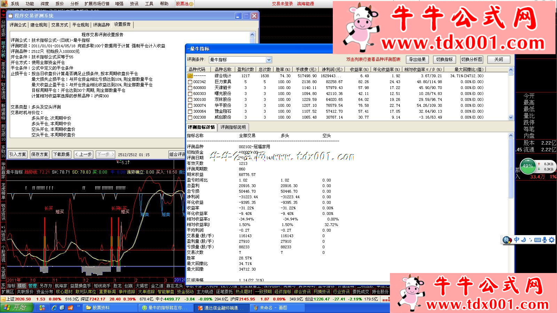Sort by the 胜率(%) column header

pyautogui.click(x=283, y=70)
